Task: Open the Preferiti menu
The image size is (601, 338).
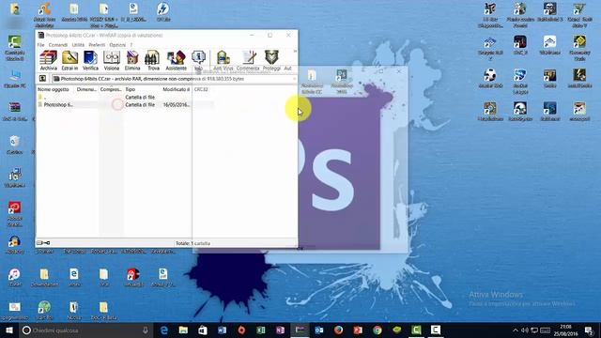Action: tap(97, 45)
